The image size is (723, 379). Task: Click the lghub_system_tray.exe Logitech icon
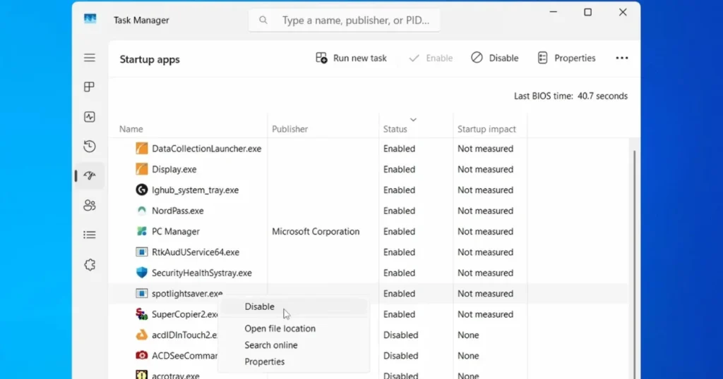(141, 189)
